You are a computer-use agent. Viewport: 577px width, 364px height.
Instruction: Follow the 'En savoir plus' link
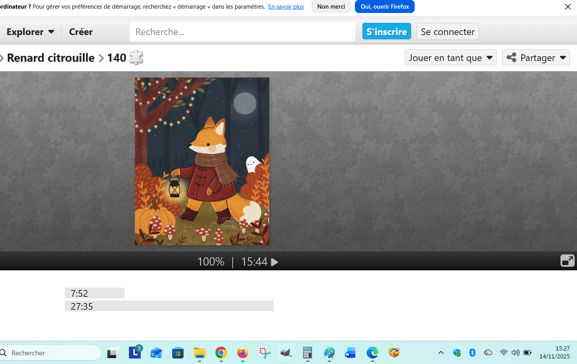click(286, 7)
